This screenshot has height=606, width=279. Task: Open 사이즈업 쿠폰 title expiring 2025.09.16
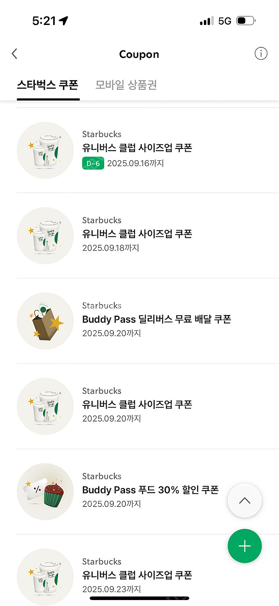point(137,148)
